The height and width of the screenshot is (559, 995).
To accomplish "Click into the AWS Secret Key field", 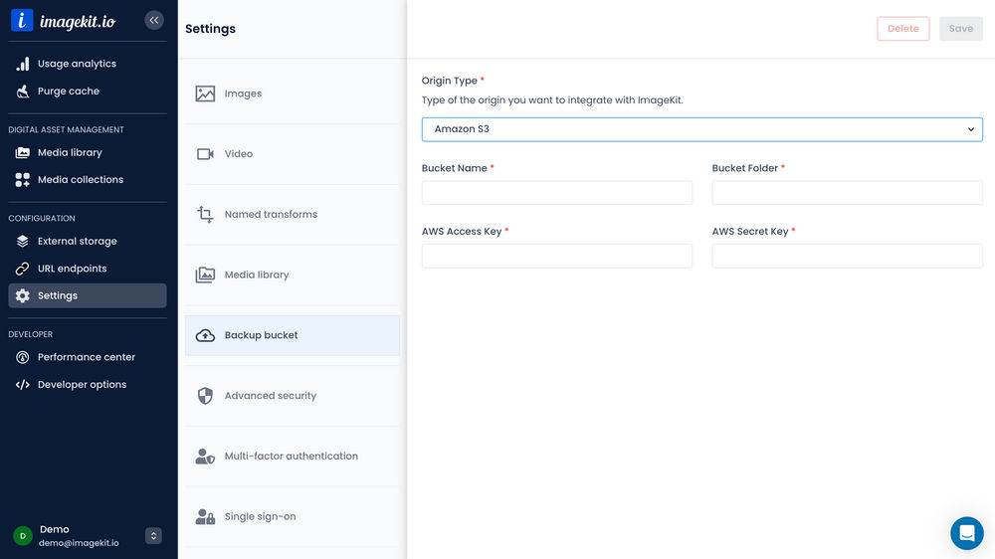I will pyautogui.click(x=847, y=257).
